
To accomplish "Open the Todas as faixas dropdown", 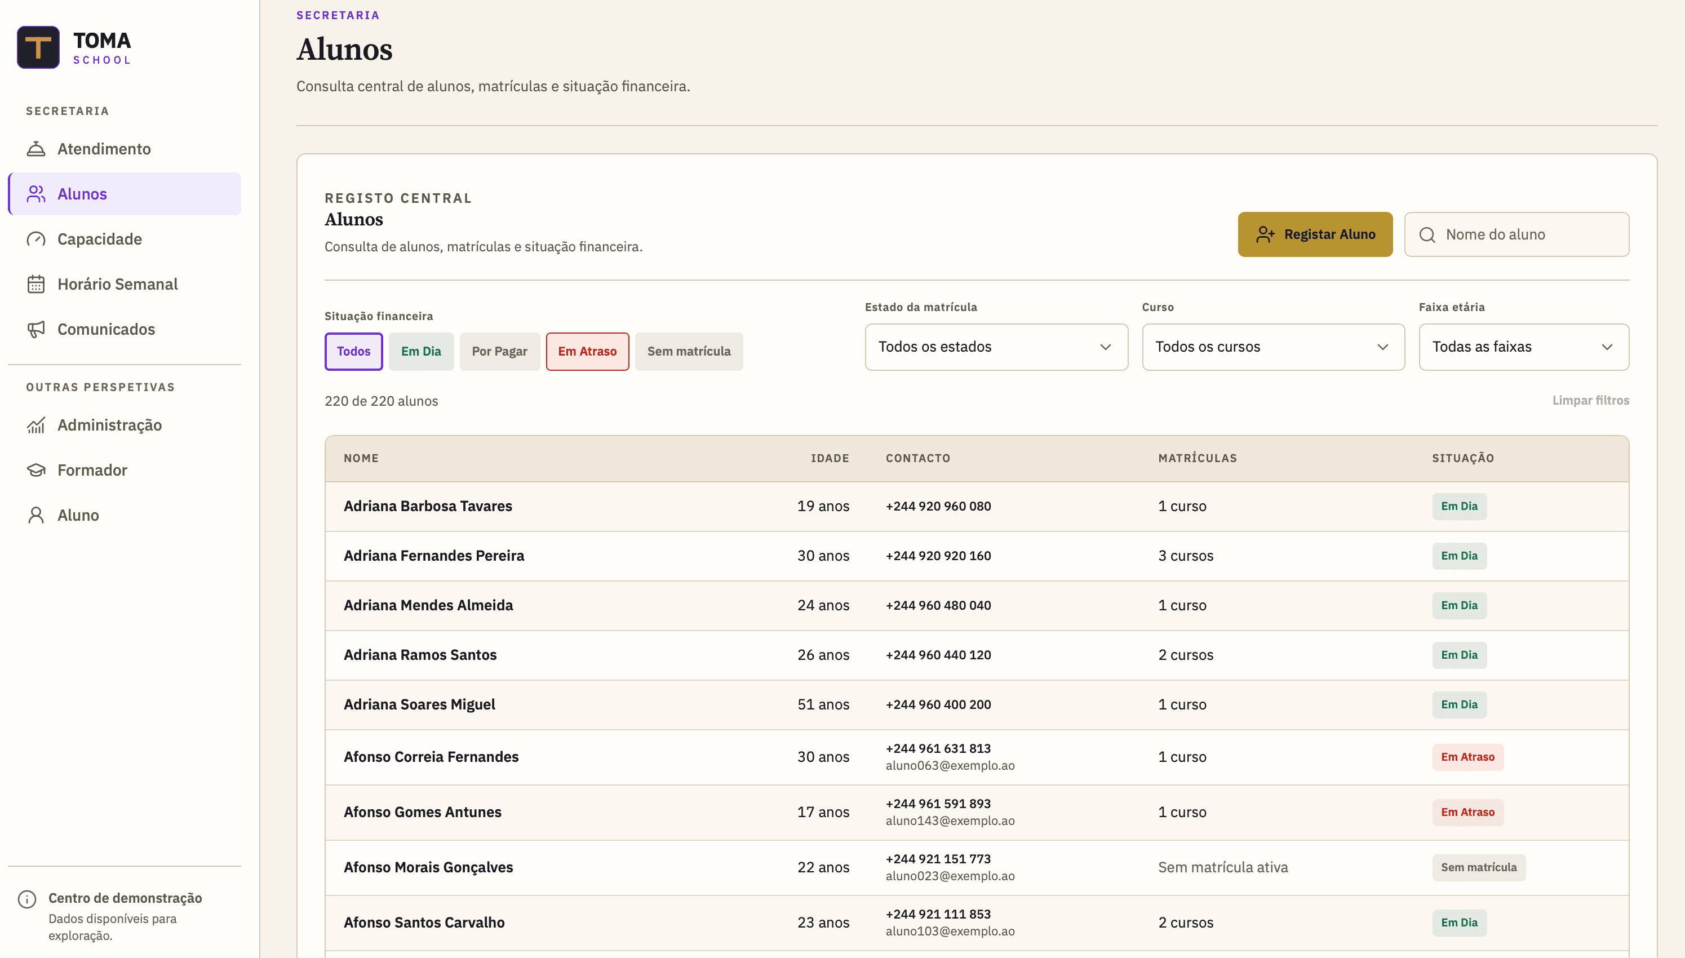I will click(1524, 347).
